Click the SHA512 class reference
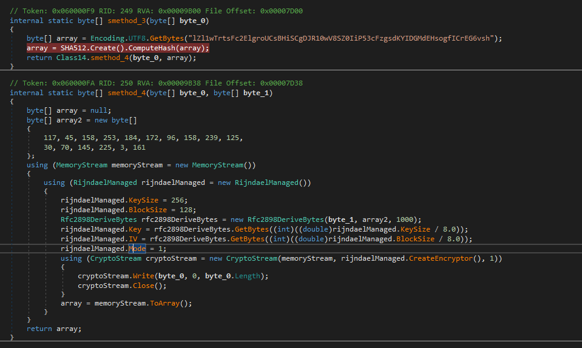The height and width of the screenshot is (348, 582). coord(73,48)
